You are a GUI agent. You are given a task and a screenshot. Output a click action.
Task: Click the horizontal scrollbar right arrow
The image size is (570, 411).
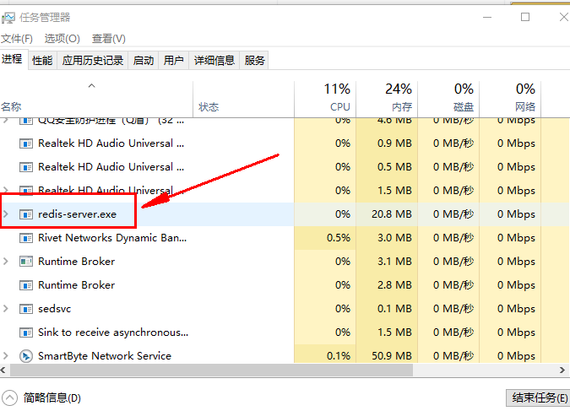[562, 370]
